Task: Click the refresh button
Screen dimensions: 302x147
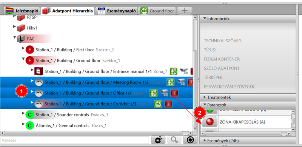Action: [190, 140]
